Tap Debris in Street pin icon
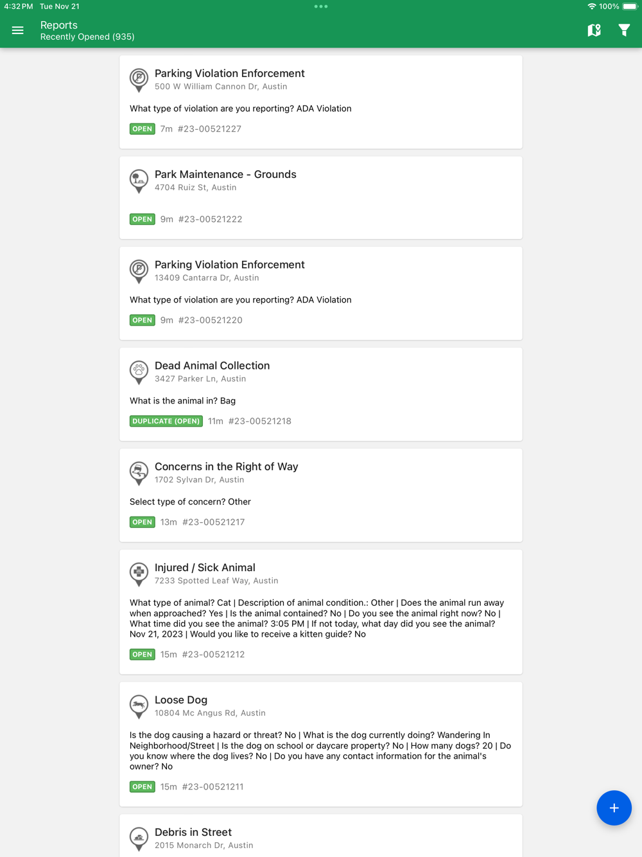This screenshot has width=642, height=857. [139, 838]
